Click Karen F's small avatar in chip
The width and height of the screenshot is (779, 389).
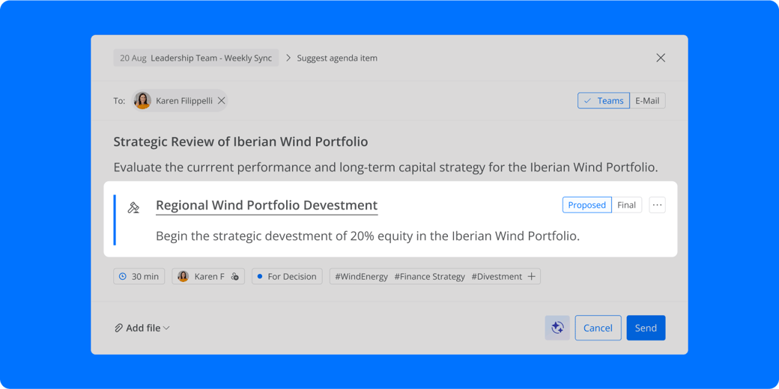(x=184, y=276)
